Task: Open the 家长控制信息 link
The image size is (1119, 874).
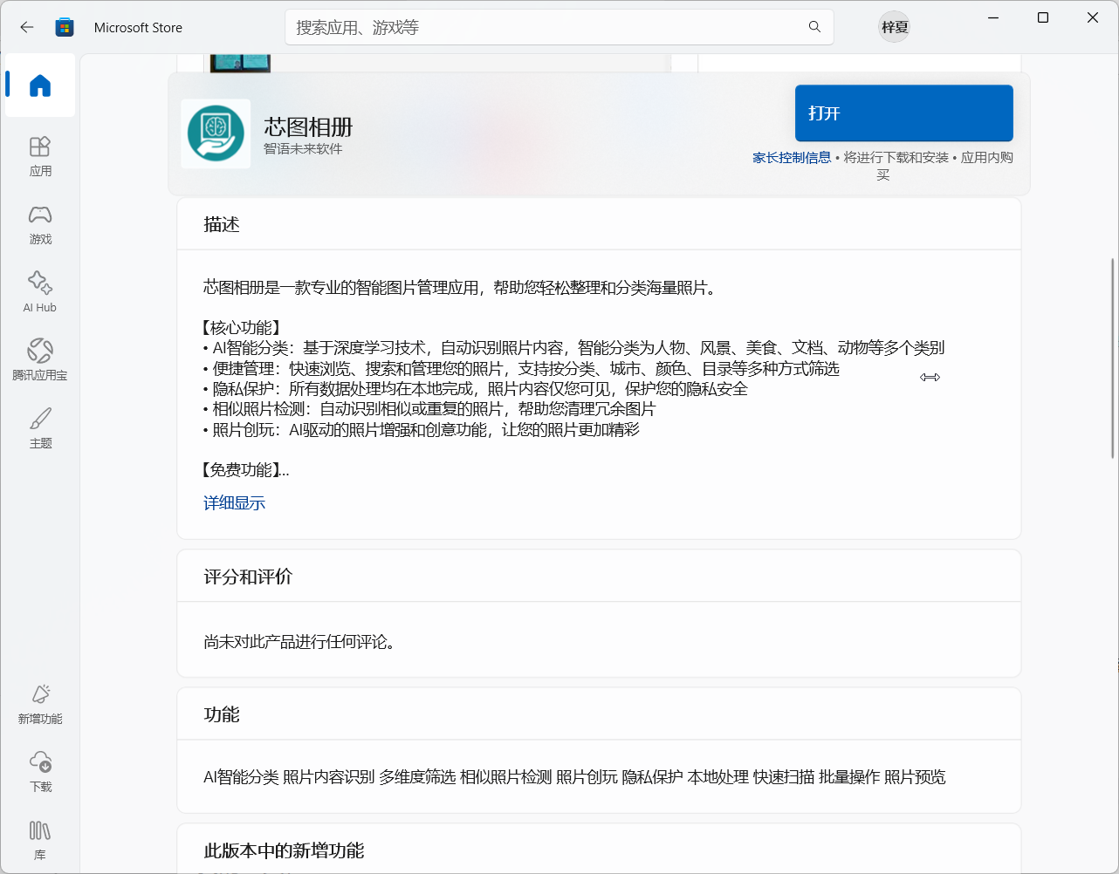Action: coord(792,157)
